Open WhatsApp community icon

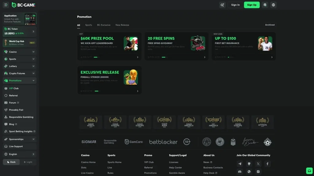coord(249,172)
